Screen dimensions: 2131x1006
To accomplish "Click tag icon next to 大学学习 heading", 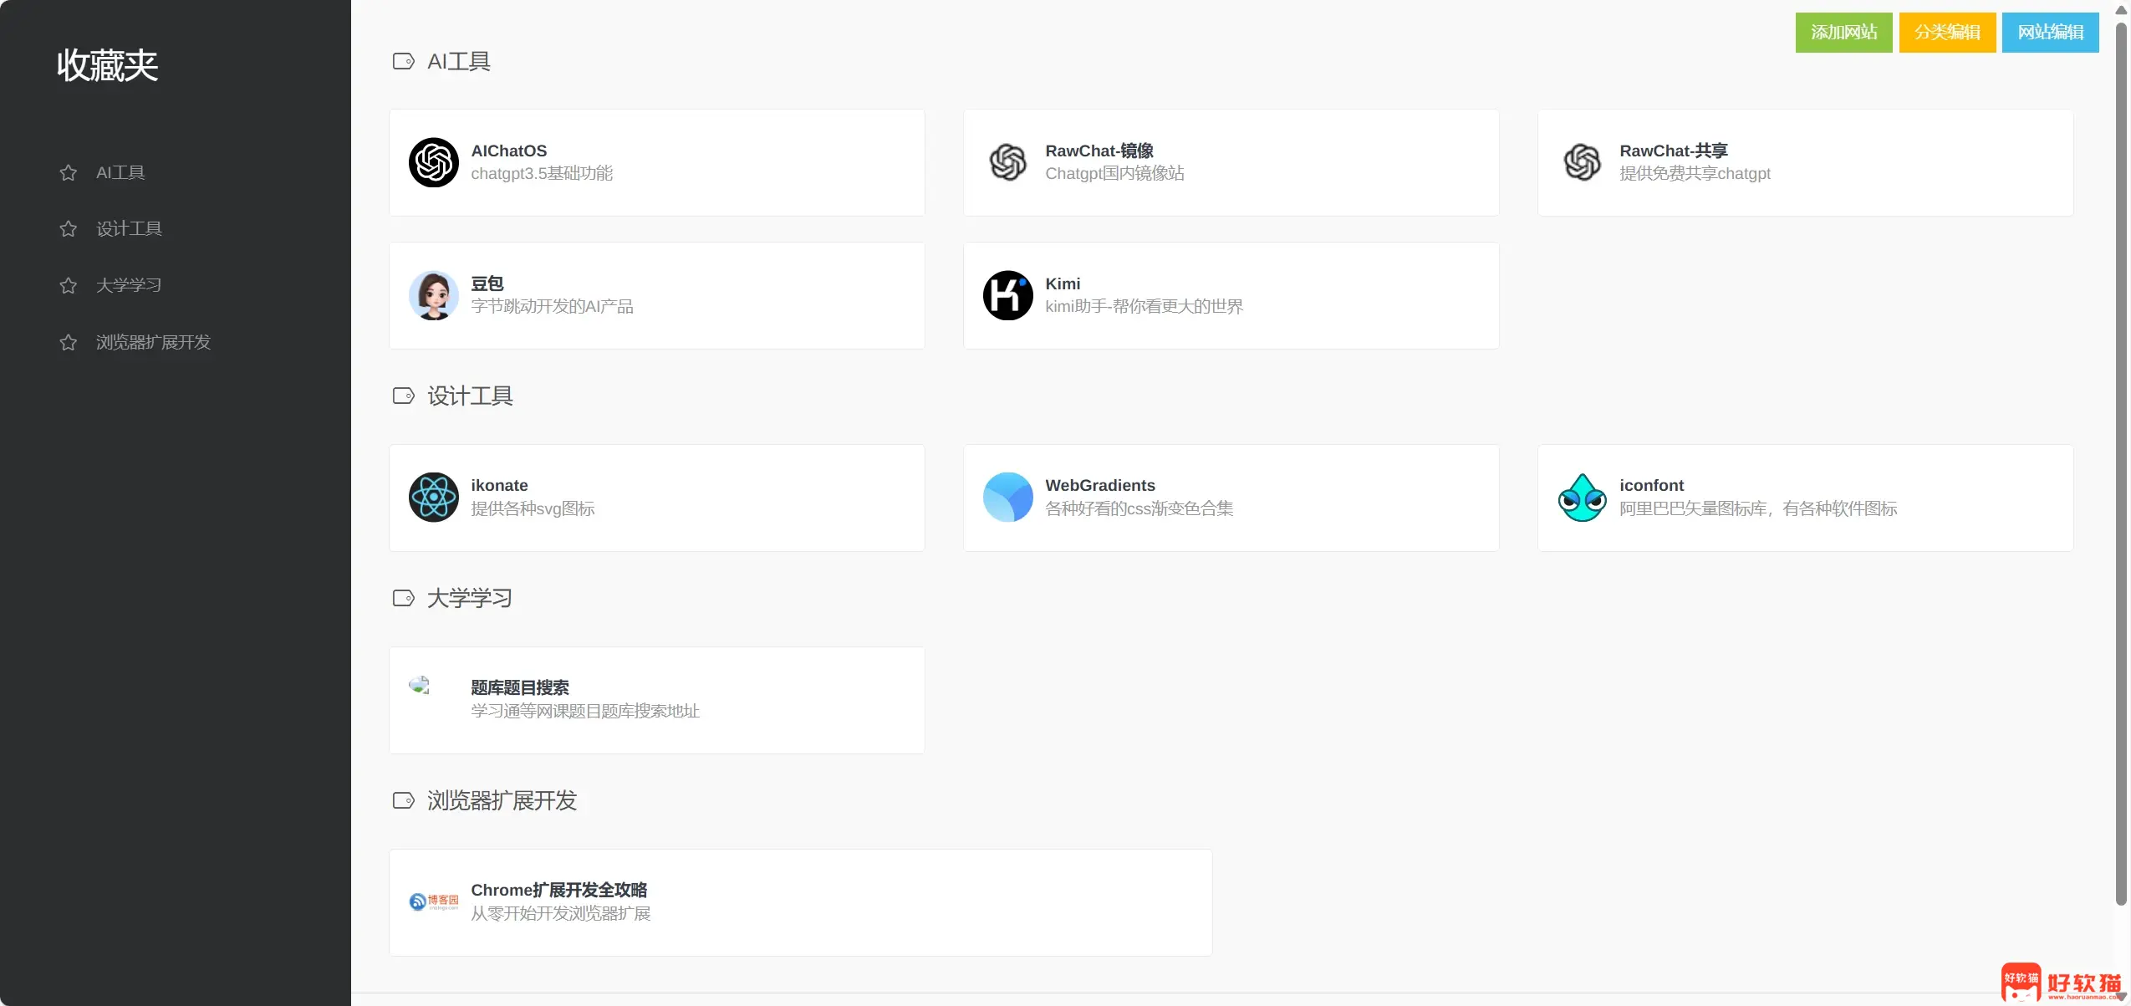I will coord(404,598).
